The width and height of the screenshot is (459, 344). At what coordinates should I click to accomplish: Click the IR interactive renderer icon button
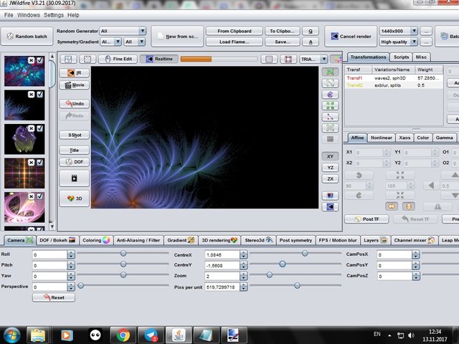tap(75, 72)
